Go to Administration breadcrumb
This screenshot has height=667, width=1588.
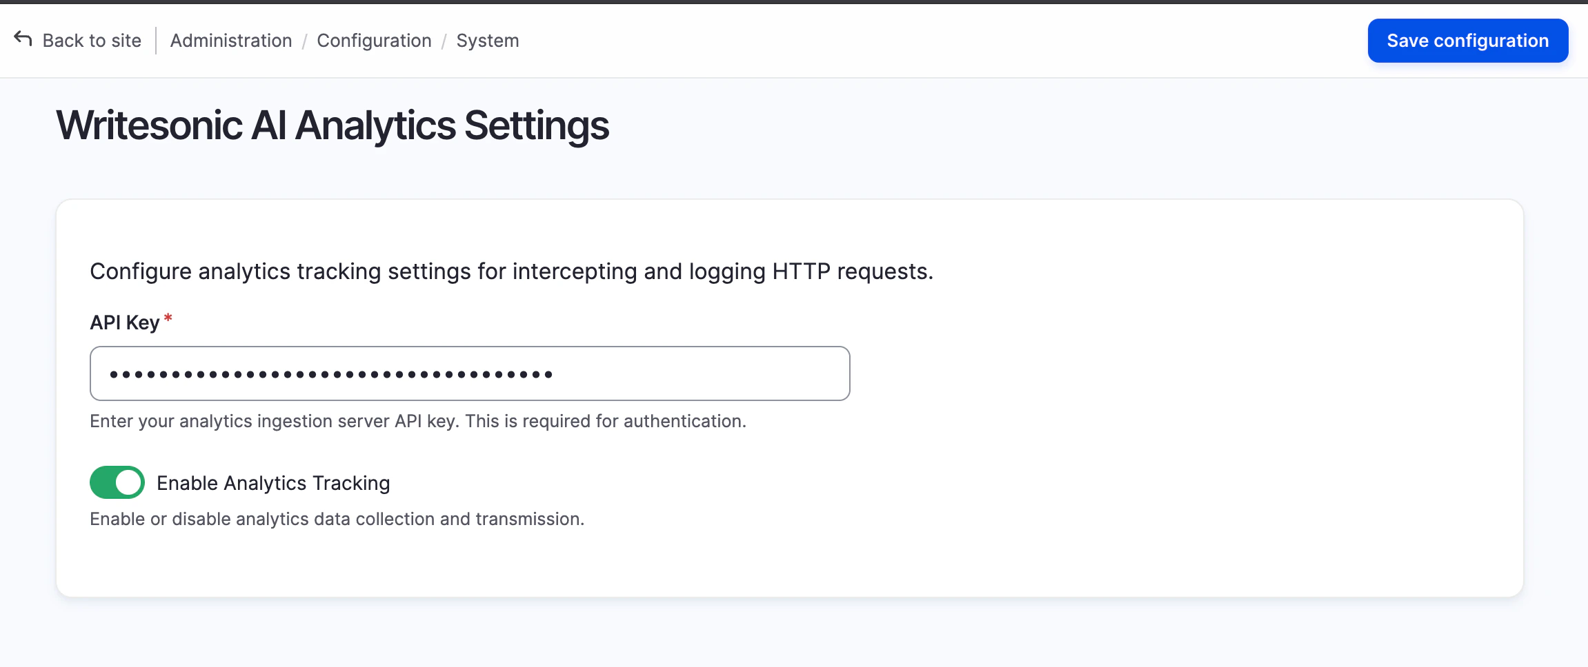pyautogui.click(x=231, y=41)
